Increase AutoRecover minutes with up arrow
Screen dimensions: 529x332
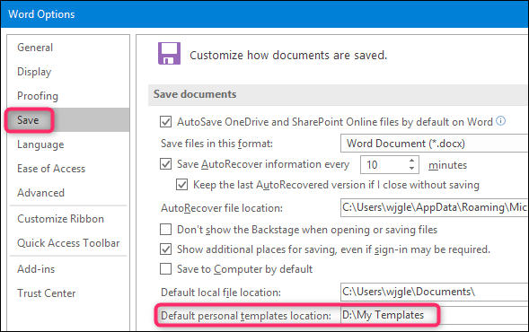point(411,161)
